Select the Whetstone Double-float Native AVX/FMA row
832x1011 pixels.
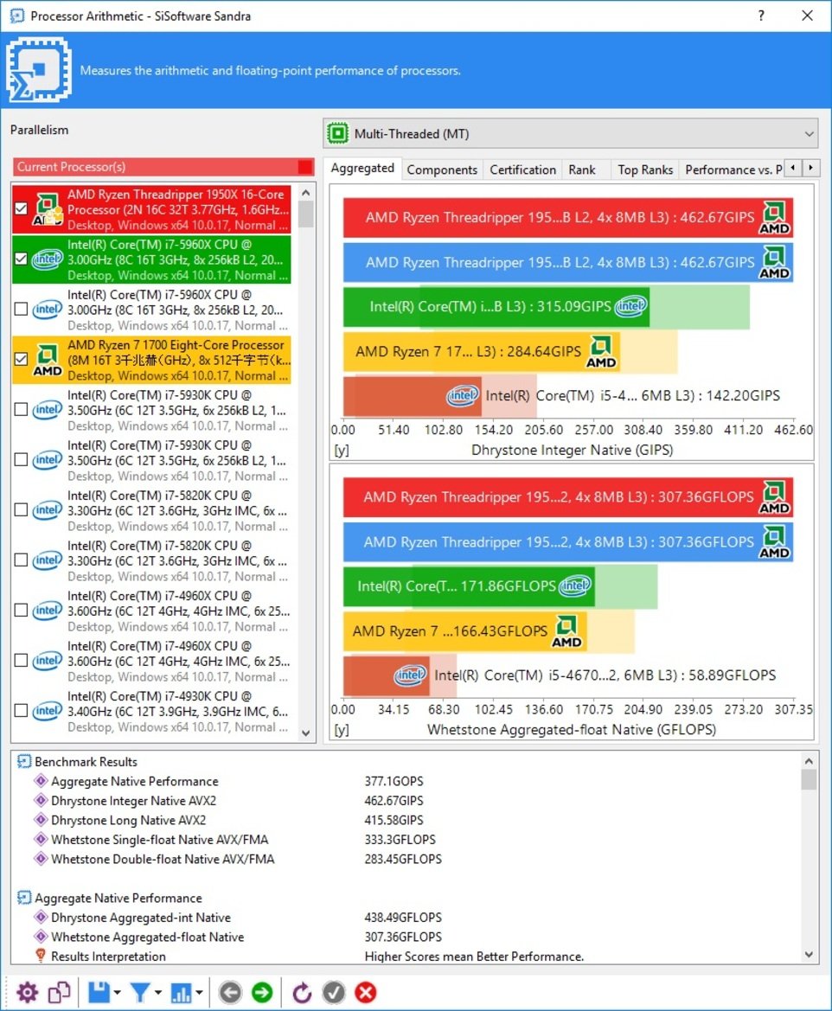pos(406,859)
